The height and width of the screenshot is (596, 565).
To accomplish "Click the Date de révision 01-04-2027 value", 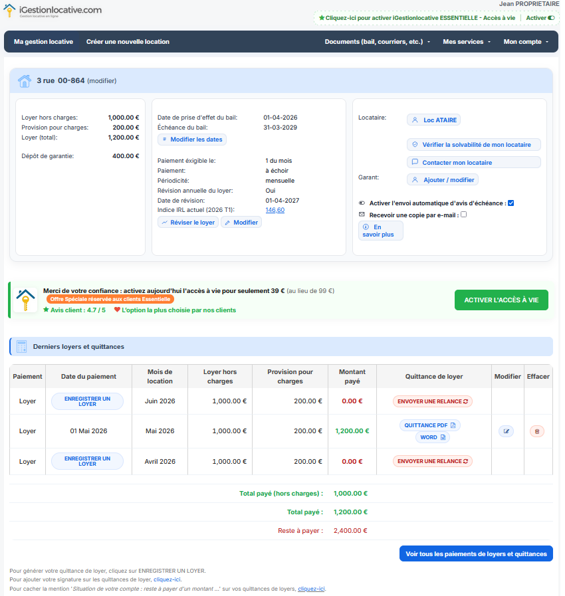I will click(x=282, y=200).
